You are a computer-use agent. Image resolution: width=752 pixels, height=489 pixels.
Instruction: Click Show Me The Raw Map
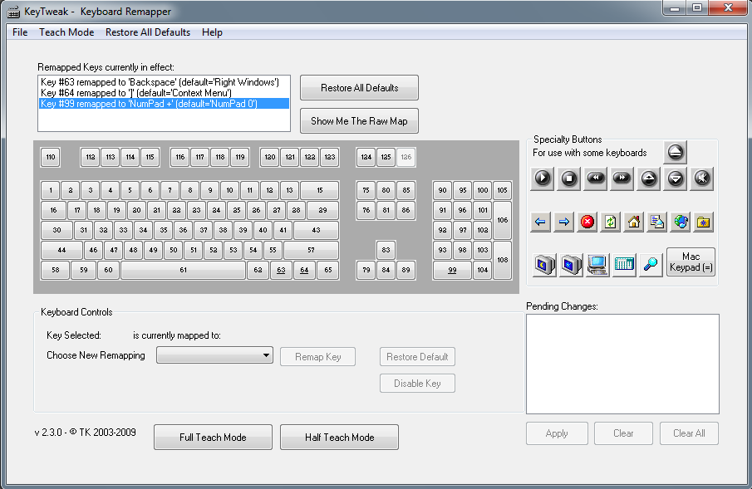click(358, 120)
